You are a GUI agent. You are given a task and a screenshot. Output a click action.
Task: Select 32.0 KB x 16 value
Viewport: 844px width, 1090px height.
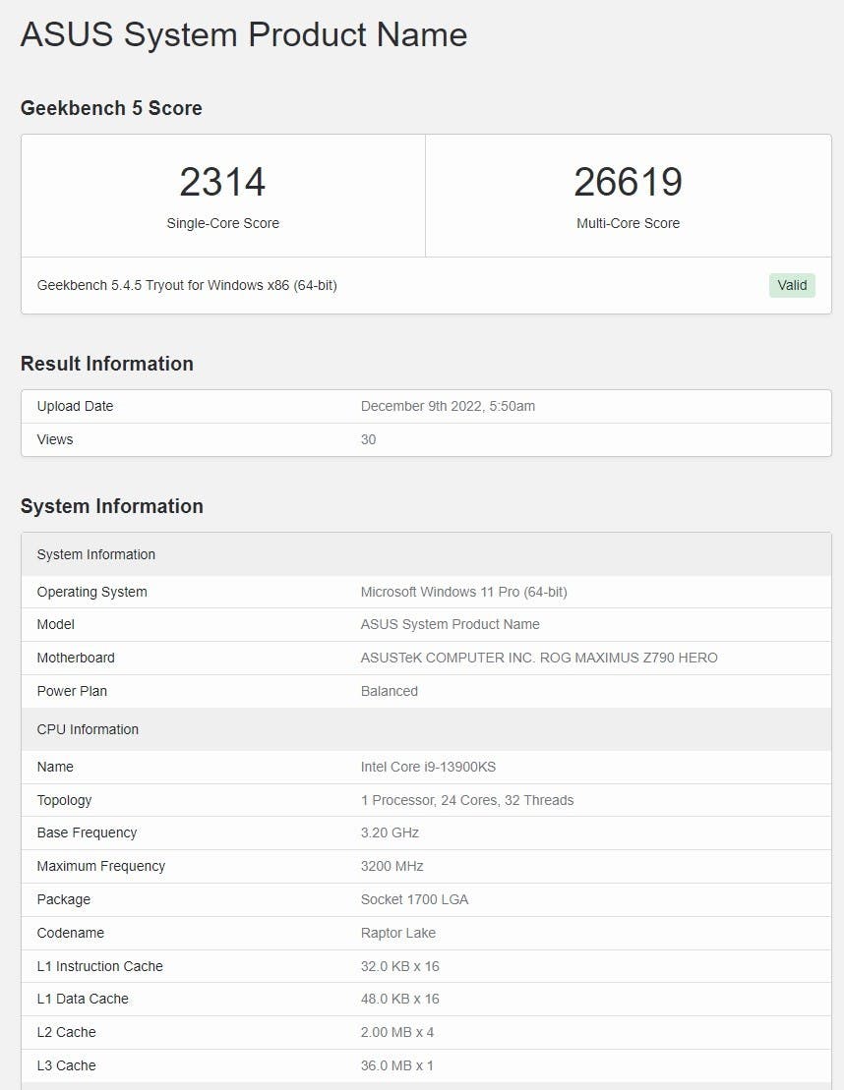click(x=400, y=966)
